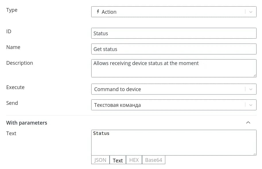Open the Send dropdown chevron
Screen dimensions: 262x169
(x=251, y=105)
